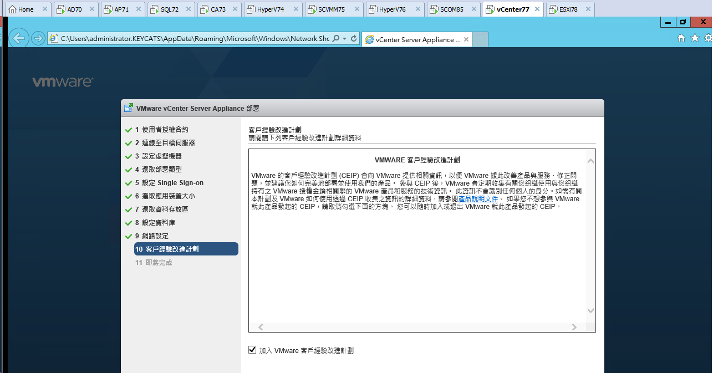Click the VMware logo

click(x=63, y=82)
